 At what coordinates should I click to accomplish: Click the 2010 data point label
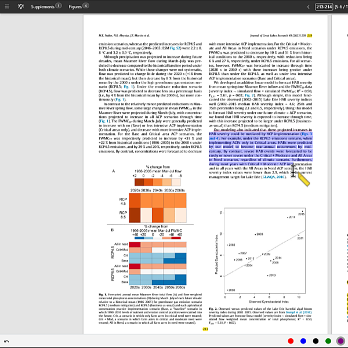pos(273,275)
